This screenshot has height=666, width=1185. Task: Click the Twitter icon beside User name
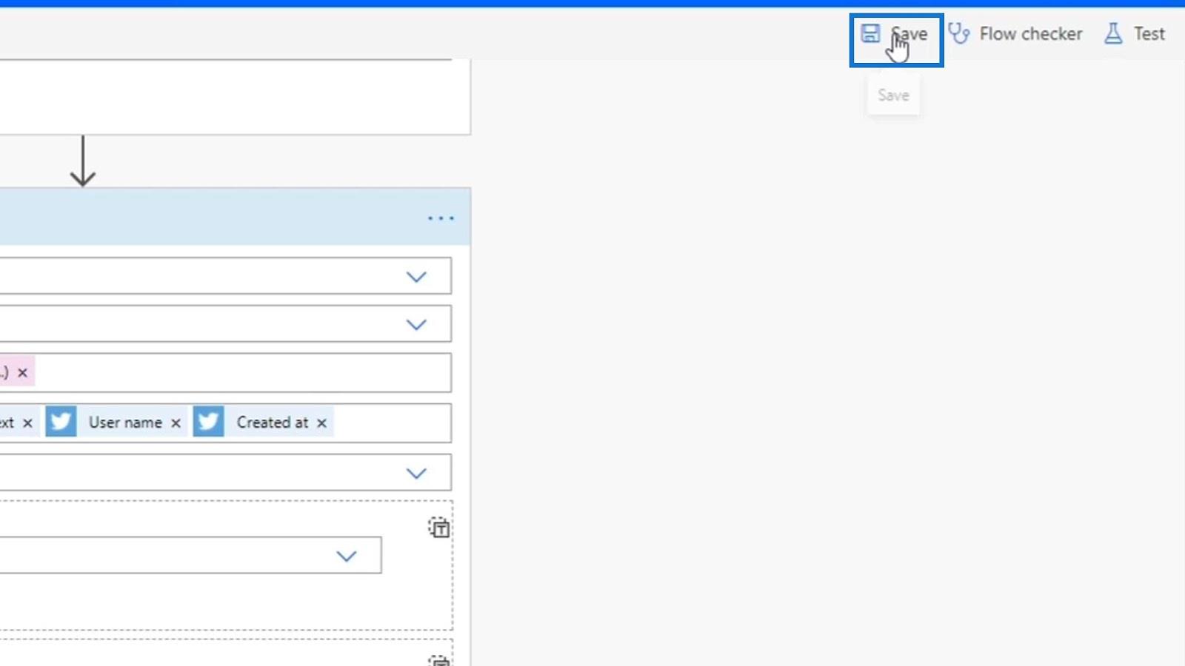pos(61,422)
